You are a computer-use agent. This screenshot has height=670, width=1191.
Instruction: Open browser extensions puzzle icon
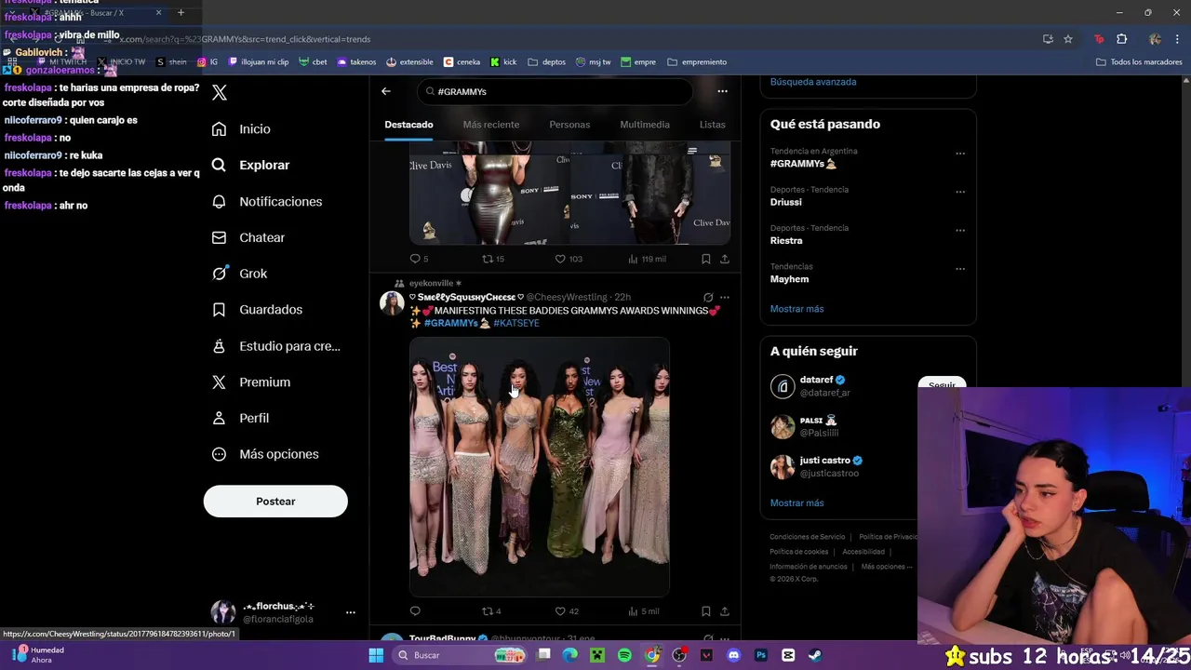(1122, 39)
